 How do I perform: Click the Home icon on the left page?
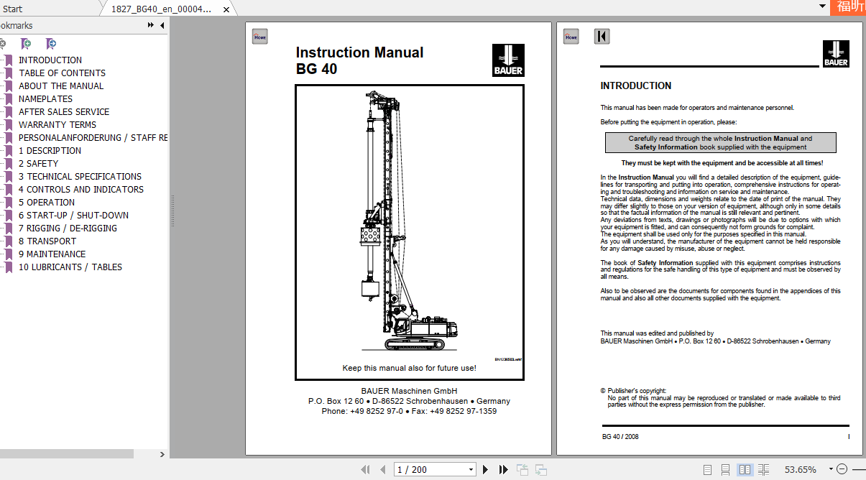pos(259,35)
